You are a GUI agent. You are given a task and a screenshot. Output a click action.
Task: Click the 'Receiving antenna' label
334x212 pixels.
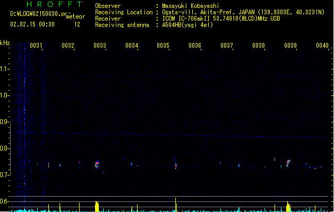point(122,25)
